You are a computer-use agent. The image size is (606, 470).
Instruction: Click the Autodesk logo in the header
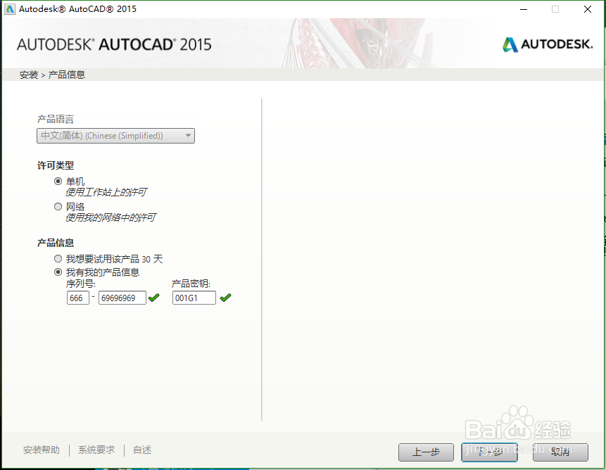(548, 44)
